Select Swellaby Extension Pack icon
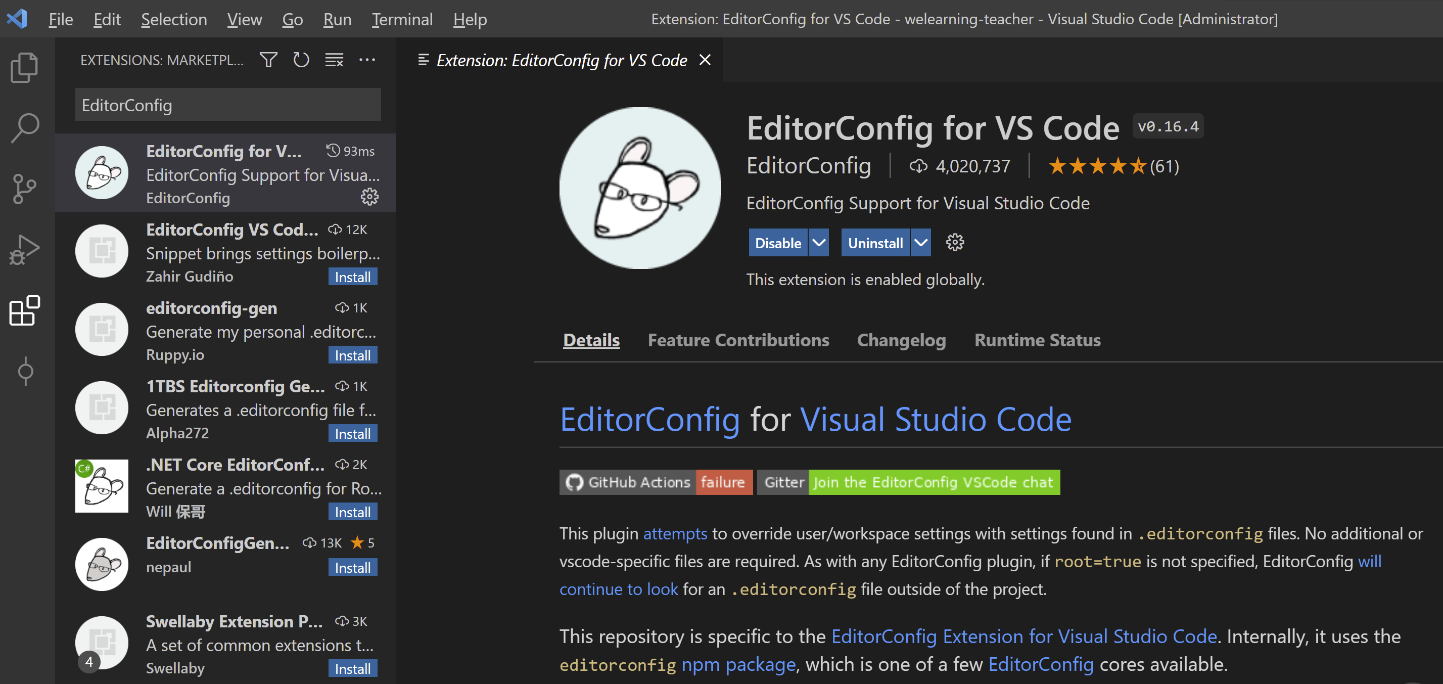The height and width of the screenshot is (684, 1443). coord(102,643)
